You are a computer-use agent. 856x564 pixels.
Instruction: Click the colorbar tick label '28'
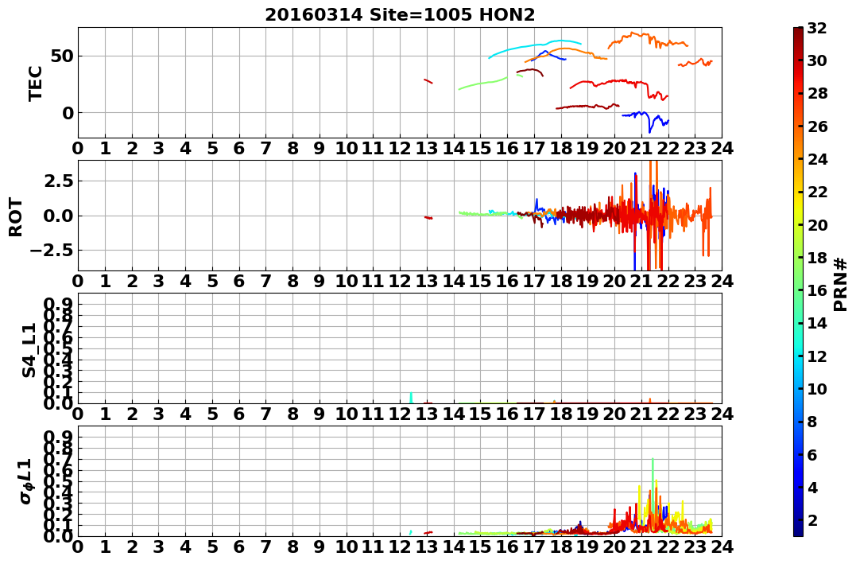point(817,93)
